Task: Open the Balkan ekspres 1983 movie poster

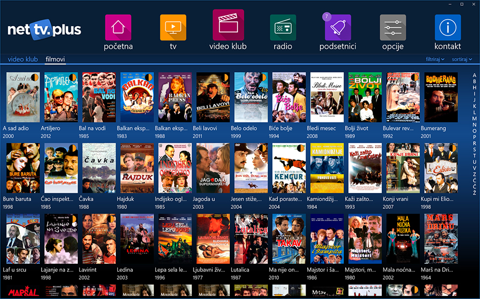Action: [138, 98]
